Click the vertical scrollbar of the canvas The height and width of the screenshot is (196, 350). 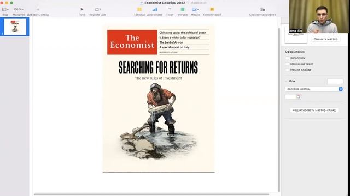(279, 110)
